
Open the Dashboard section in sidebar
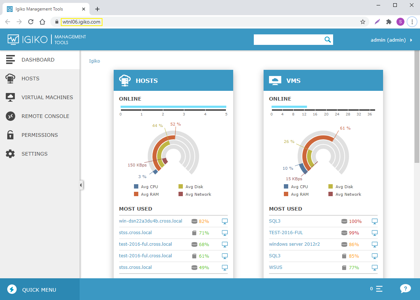click(39, 60)
